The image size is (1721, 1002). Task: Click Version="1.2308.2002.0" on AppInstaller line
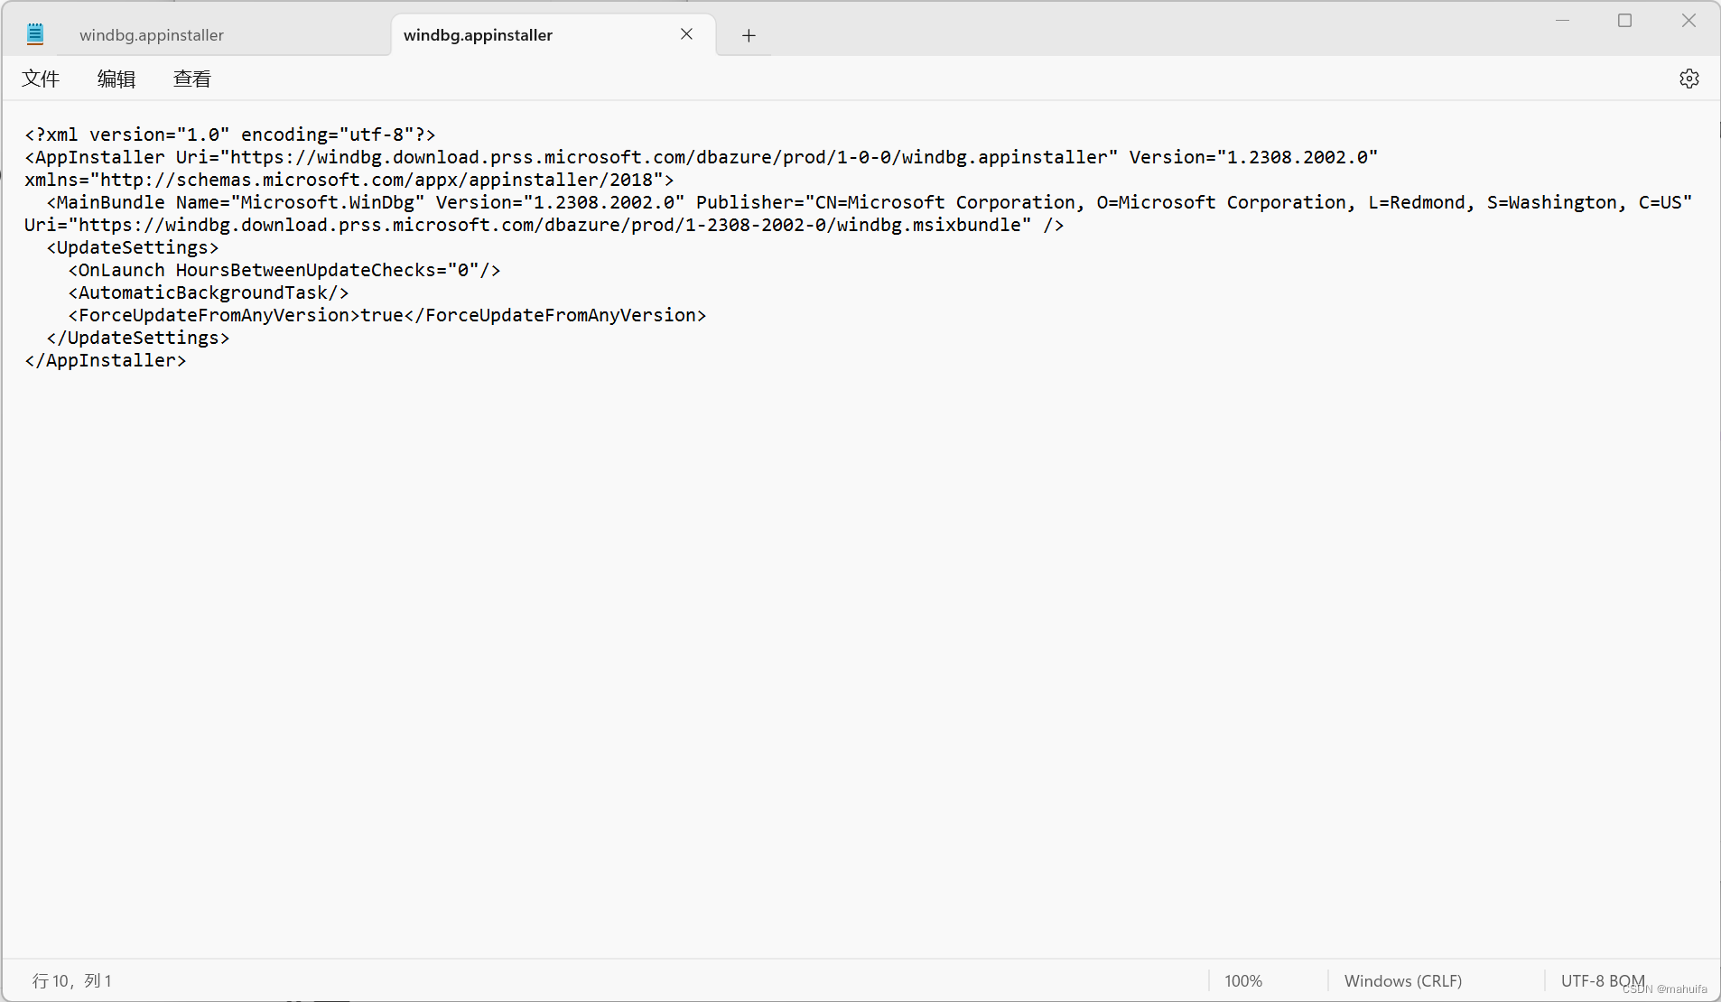1253,157
